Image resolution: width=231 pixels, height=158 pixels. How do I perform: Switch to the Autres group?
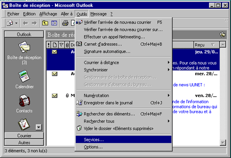(24, 143)
